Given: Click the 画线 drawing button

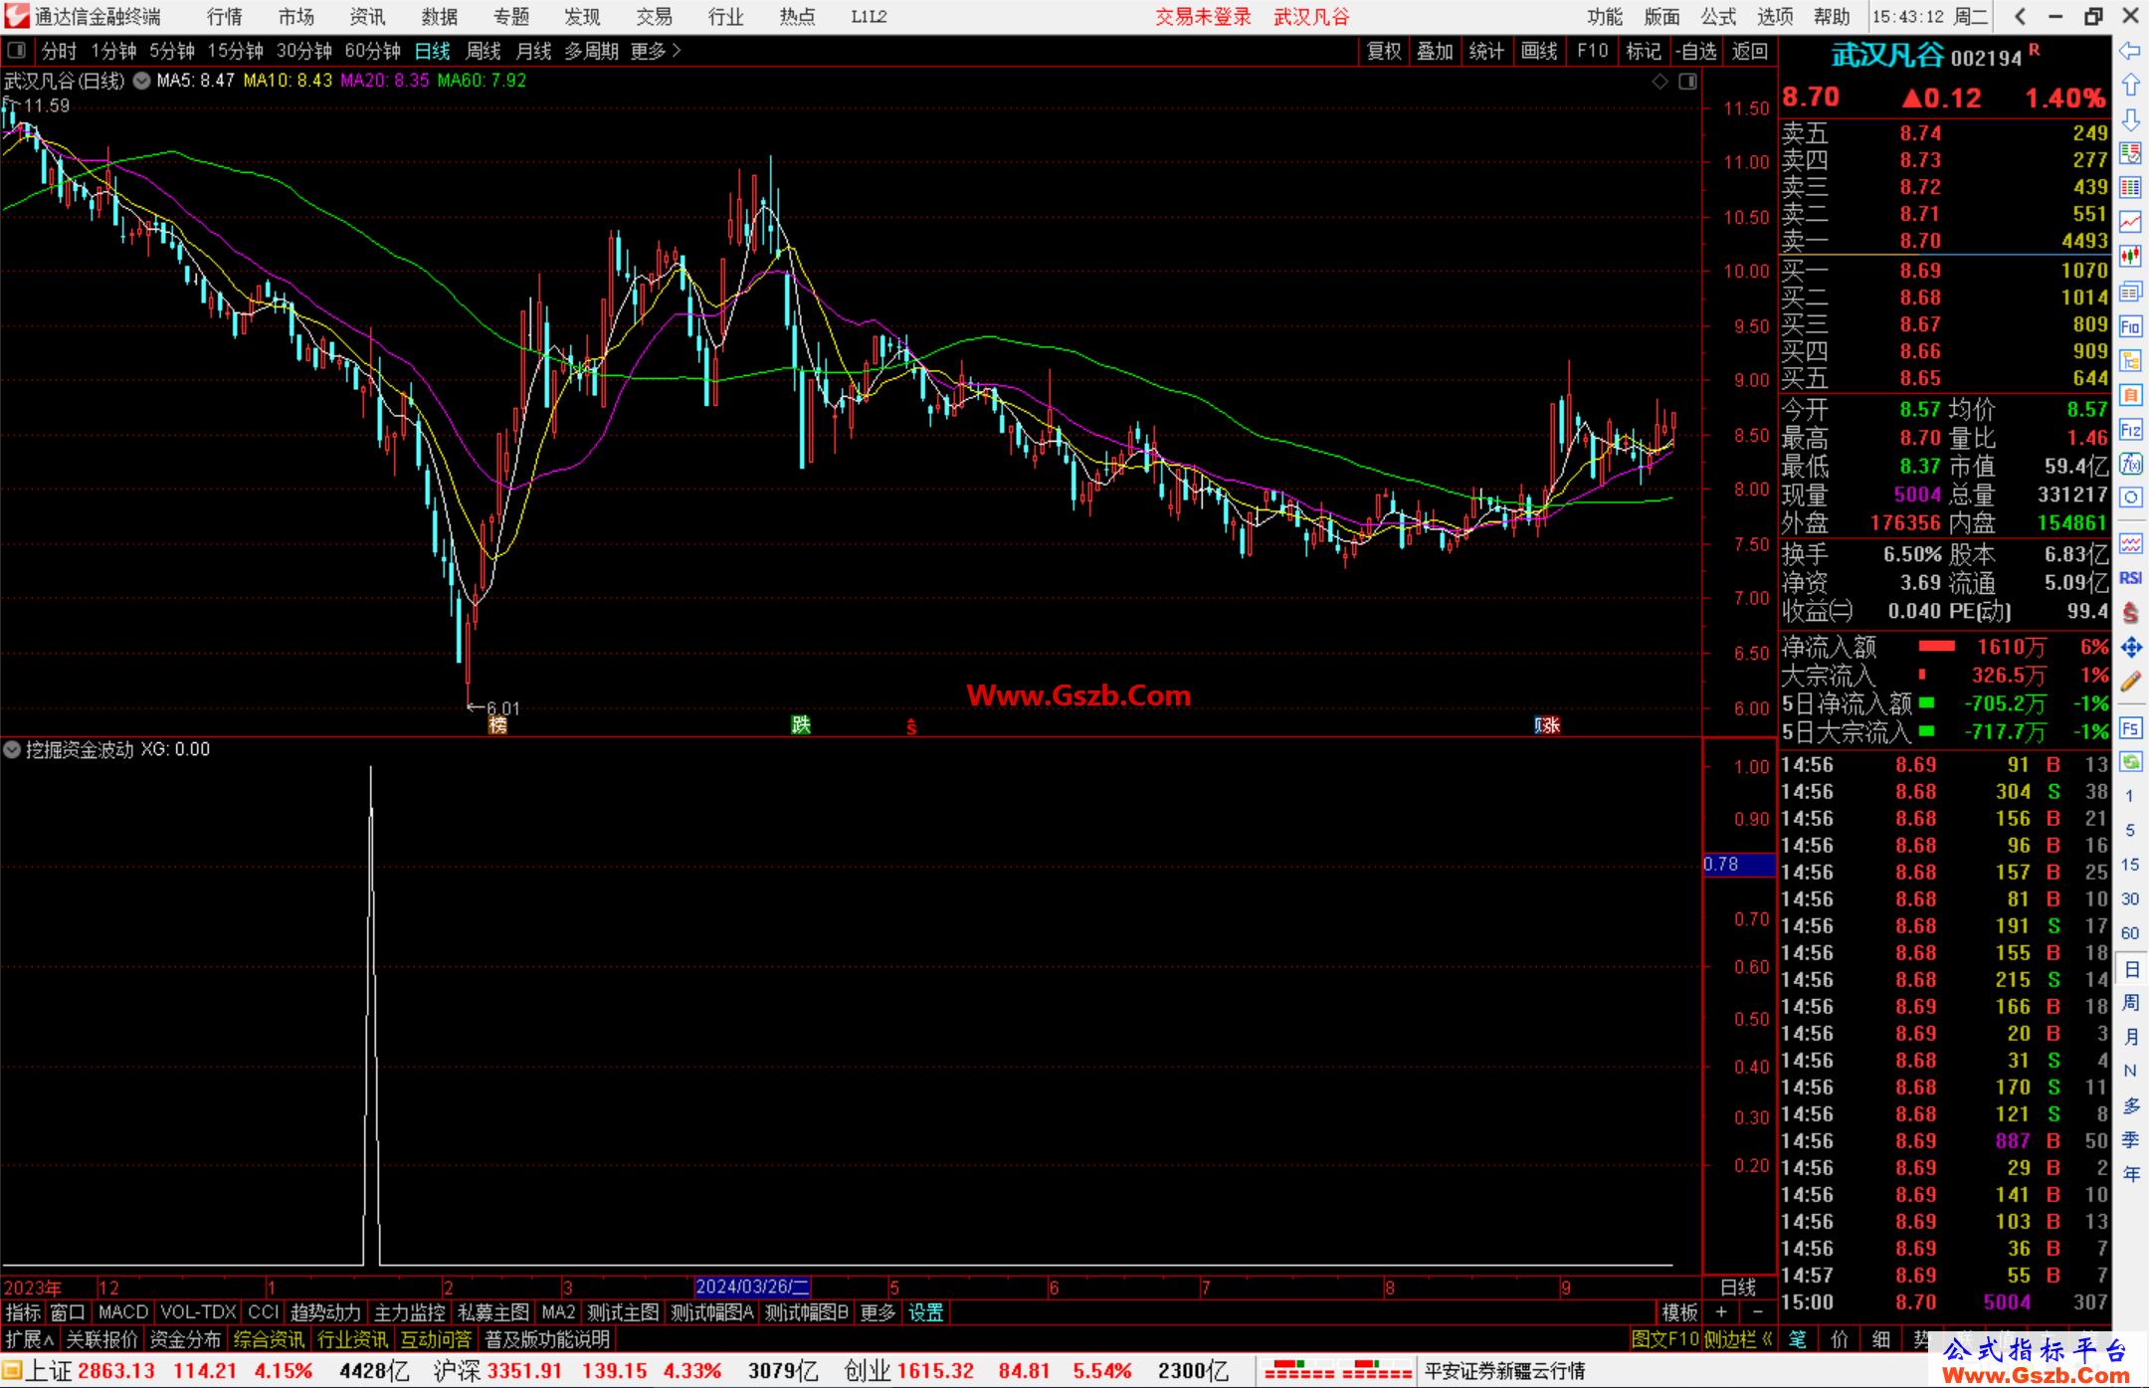Looking at the screenshot, I should (1538, 51).
